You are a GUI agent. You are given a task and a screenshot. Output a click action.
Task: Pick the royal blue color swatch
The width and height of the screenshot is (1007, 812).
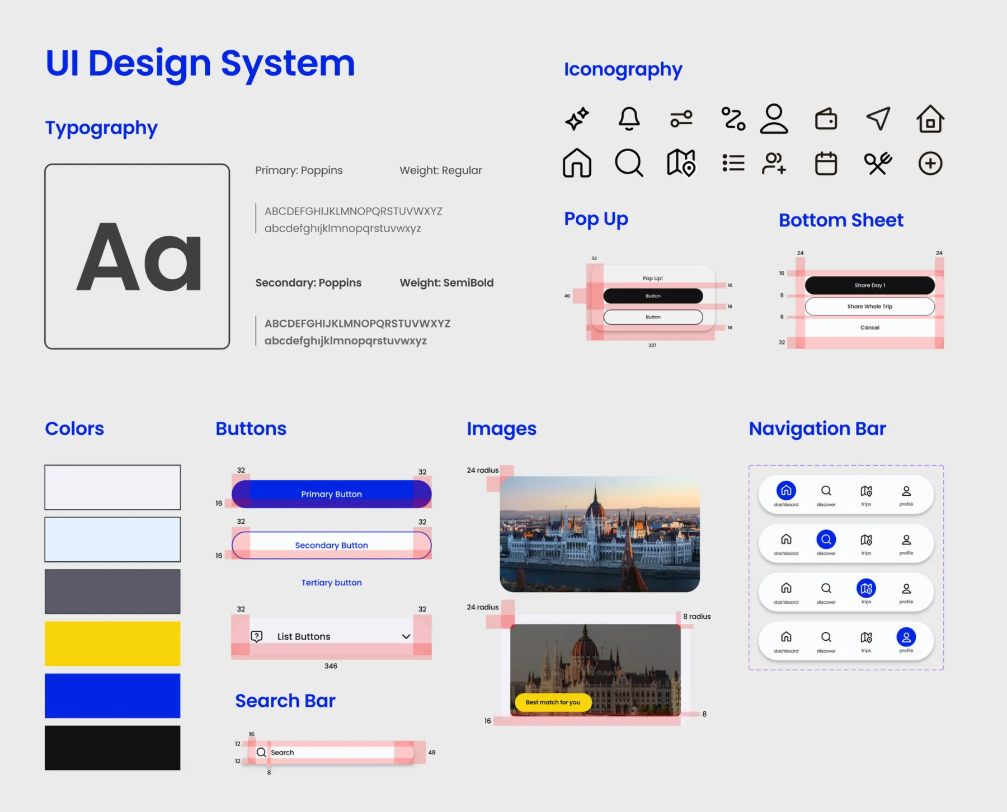112,696
